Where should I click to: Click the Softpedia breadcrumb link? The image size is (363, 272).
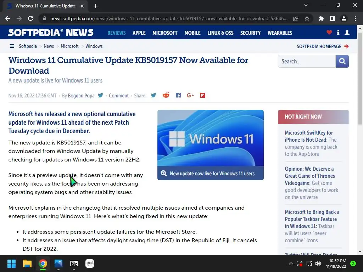pyautogui.click(x=28, y=46)
